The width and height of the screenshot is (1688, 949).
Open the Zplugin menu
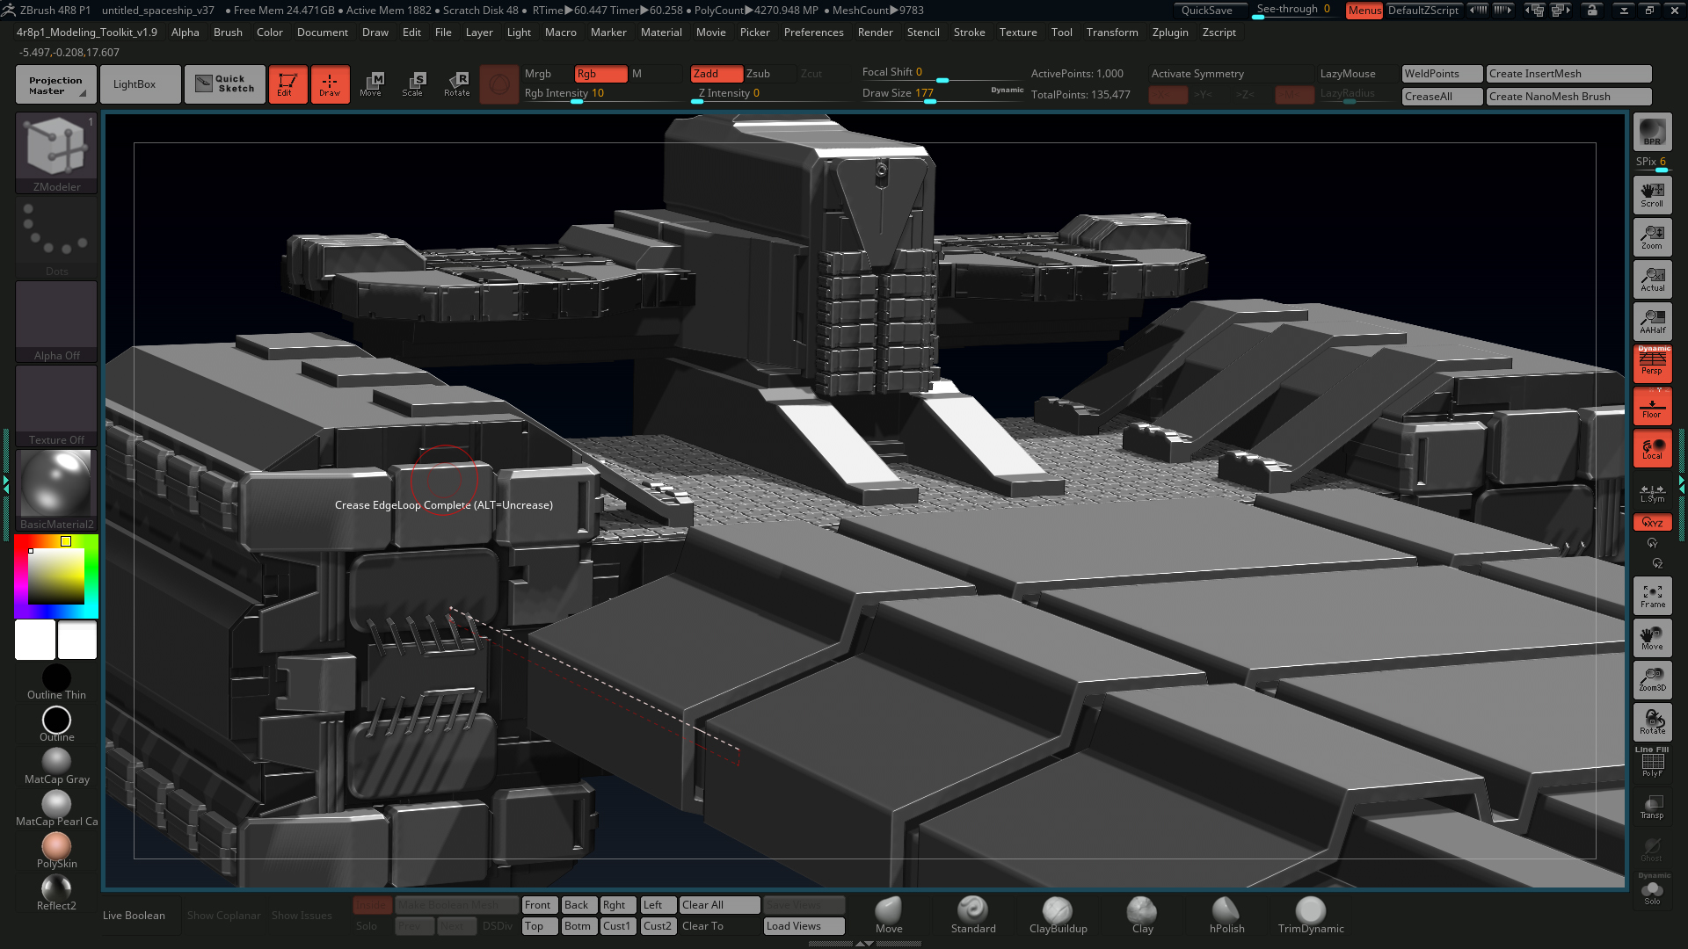point(1170,33)
